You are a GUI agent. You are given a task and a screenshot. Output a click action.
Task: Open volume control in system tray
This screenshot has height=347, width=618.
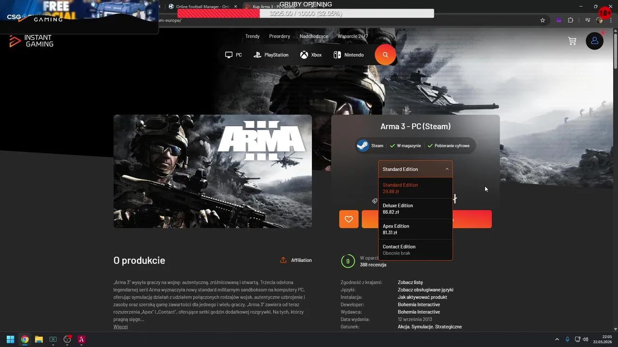point(585,339)
